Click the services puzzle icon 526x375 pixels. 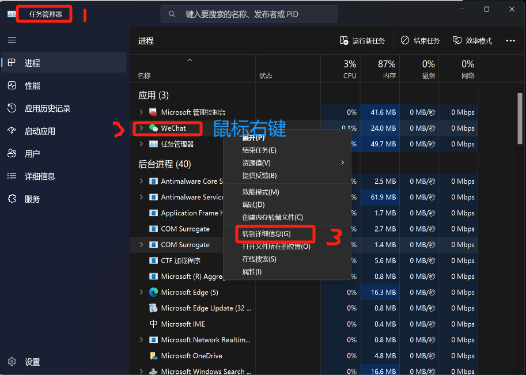point(12,199)
